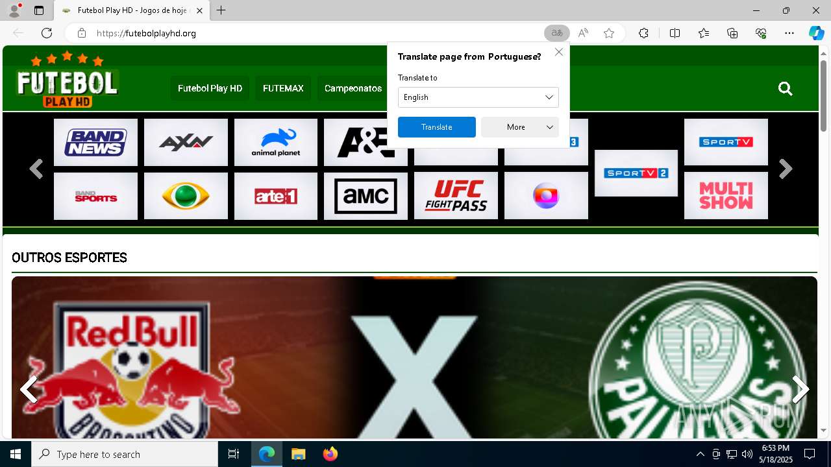Open Browser essentials icon
831x467 pixels.
click(761, 33)
